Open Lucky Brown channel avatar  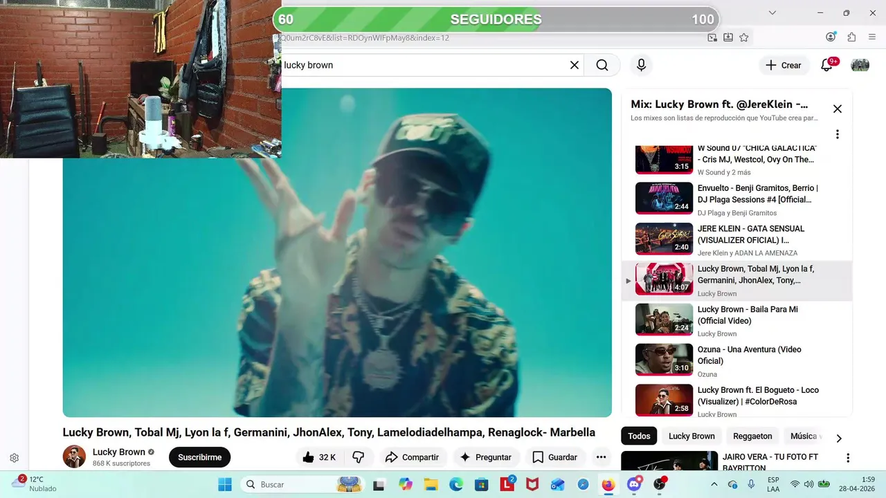click(74, 456)
